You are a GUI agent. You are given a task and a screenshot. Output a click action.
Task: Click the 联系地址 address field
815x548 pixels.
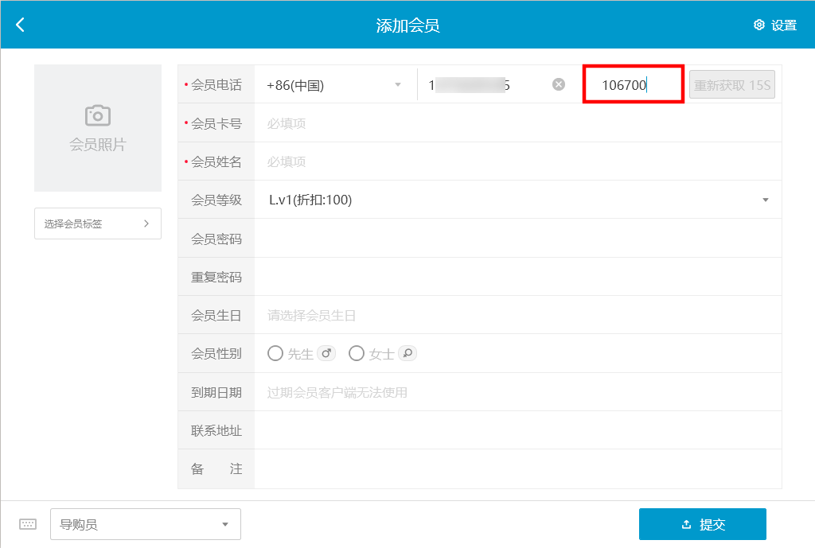(x=517, y=430)
